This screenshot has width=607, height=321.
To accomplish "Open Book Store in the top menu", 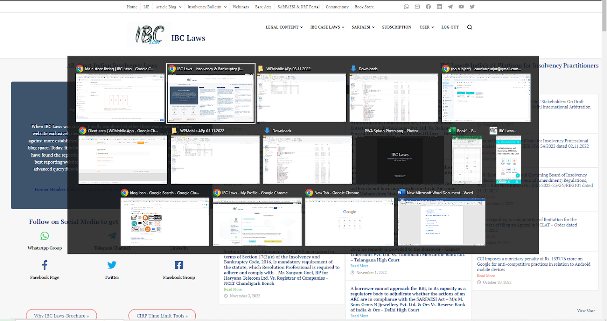I will coord(364,7).
